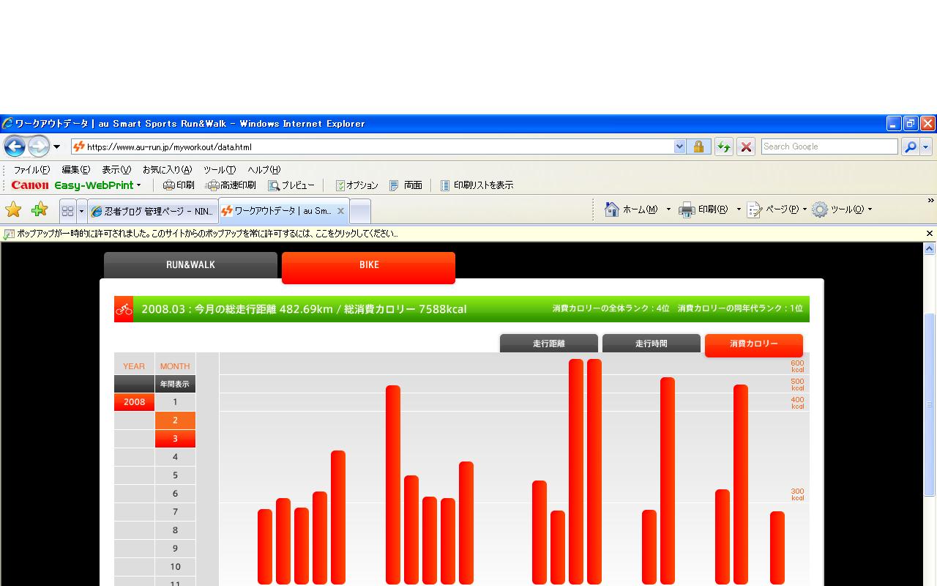Click the page vertical scrollbar thumb

[930, 404]
